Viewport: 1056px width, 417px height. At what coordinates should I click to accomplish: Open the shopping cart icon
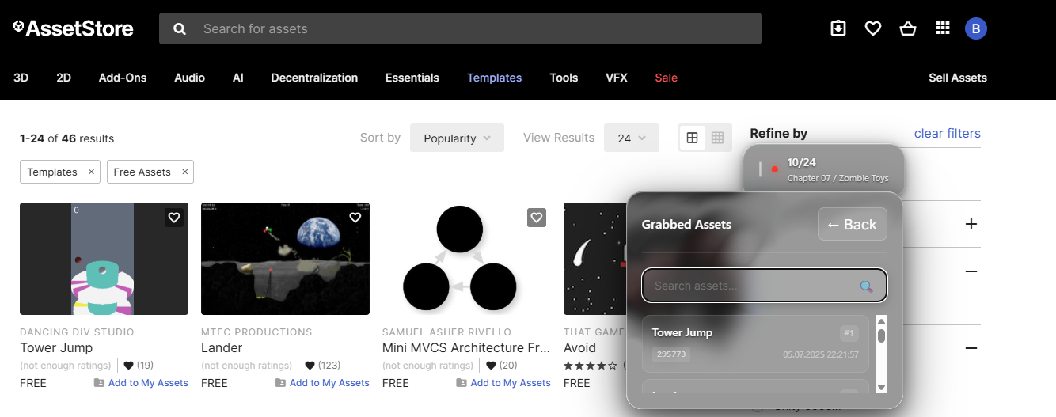point(908,28)
